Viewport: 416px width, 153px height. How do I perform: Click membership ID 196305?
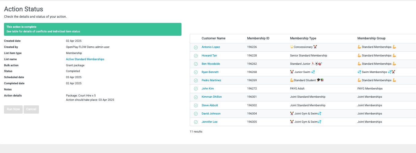(252, 122)
